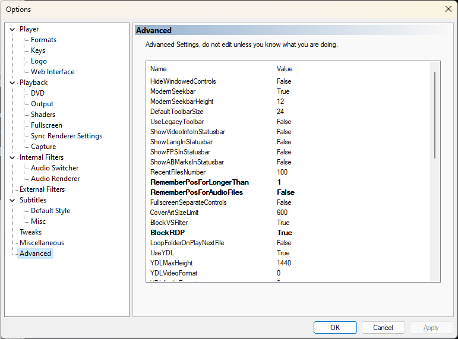Viewport: 458px width, 339px height.
Task: Select the Playback tree item
Action: pos(34,83)
